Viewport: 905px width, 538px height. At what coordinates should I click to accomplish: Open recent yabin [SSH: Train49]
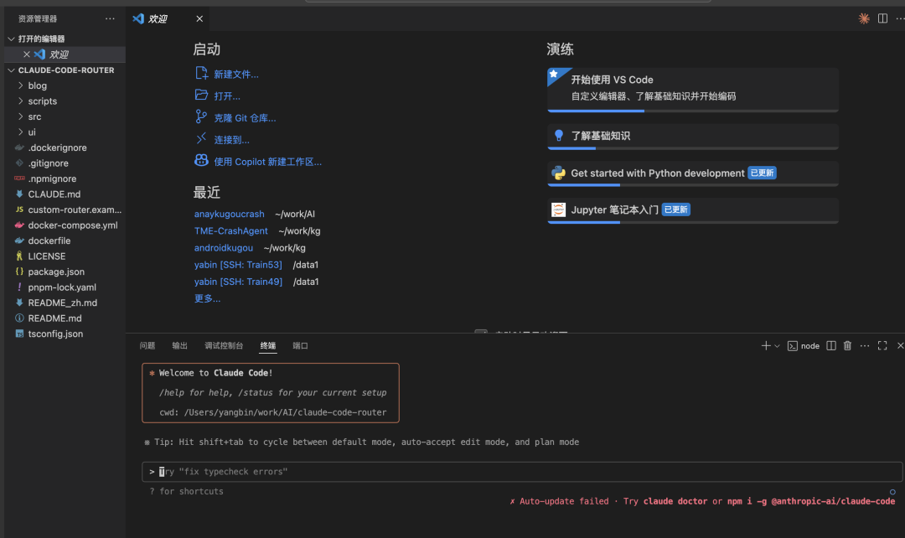pyautogui.click(x=238, y=282)
